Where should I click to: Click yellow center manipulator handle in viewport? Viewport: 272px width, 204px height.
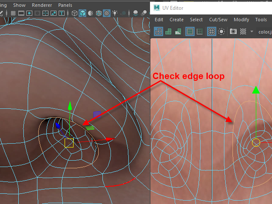click(69, 143)
